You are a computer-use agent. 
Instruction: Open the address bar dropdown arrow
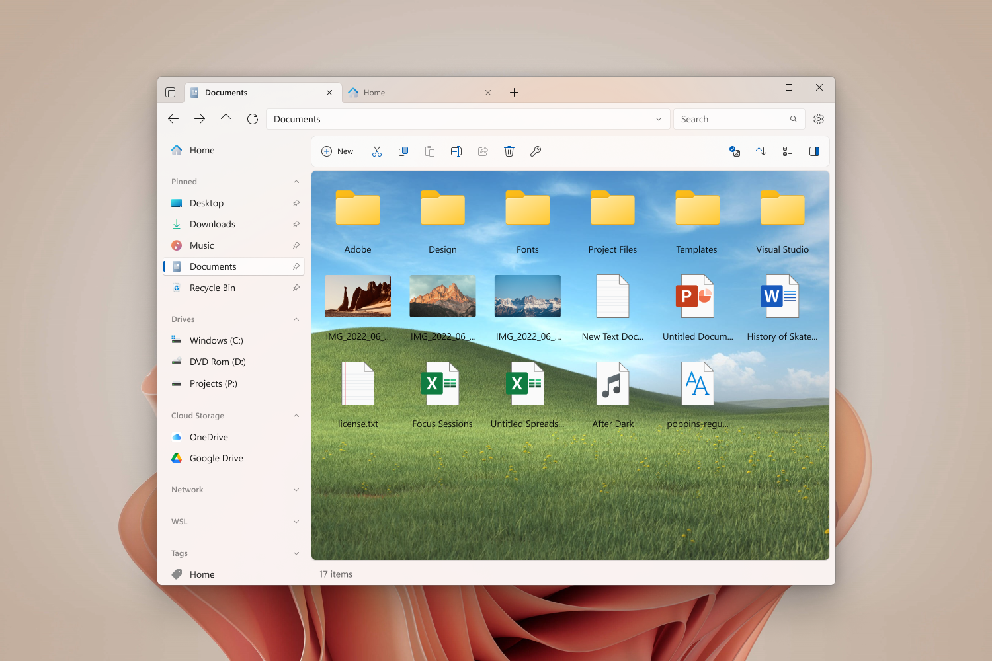click(658, 118)
